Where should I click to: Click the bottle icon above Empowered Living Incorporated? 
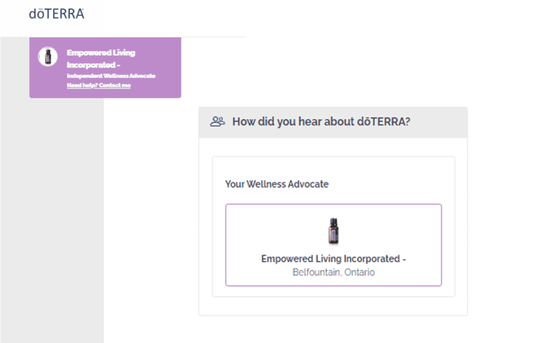pyautogui.click(x=333, y=231)
